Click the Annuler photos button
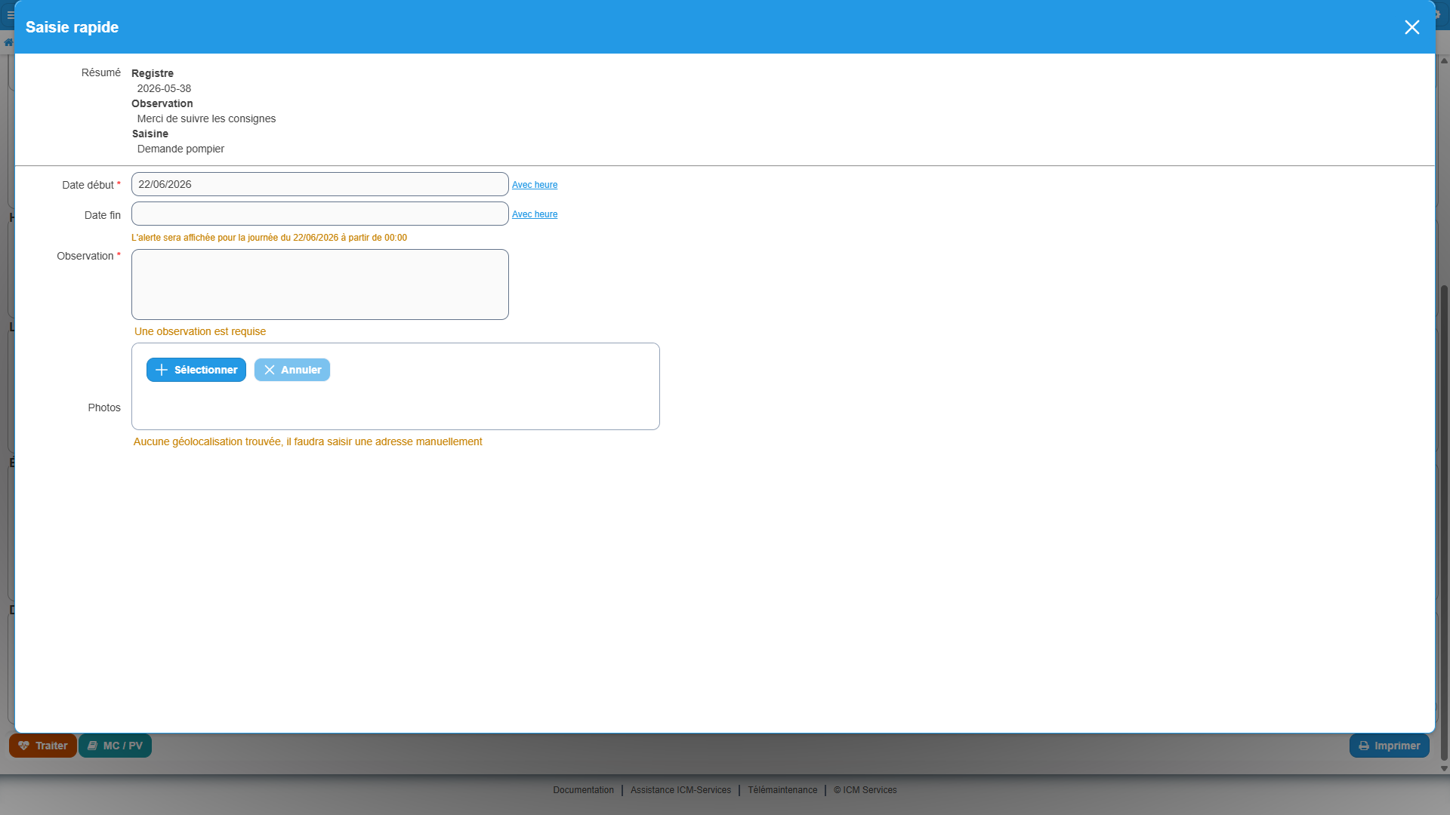Viewport: 1450px width, 815px height. click(x=292, y=370)
